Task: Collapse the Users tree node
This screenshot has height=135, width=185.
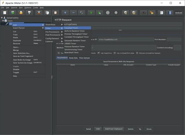Action: pos(3,21)
